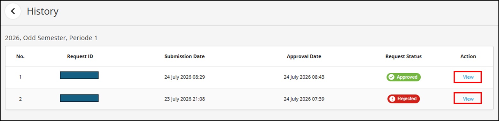
Task: Open View link for the rejected request
Action: tap(468, 99)
